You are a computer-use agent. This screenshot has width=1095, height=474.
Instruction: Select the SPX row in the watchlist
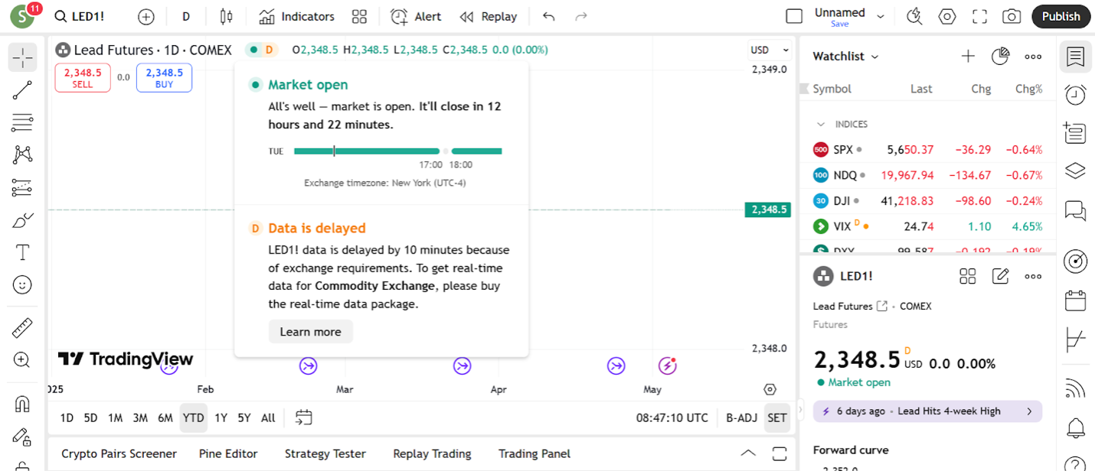coord(927,150)
